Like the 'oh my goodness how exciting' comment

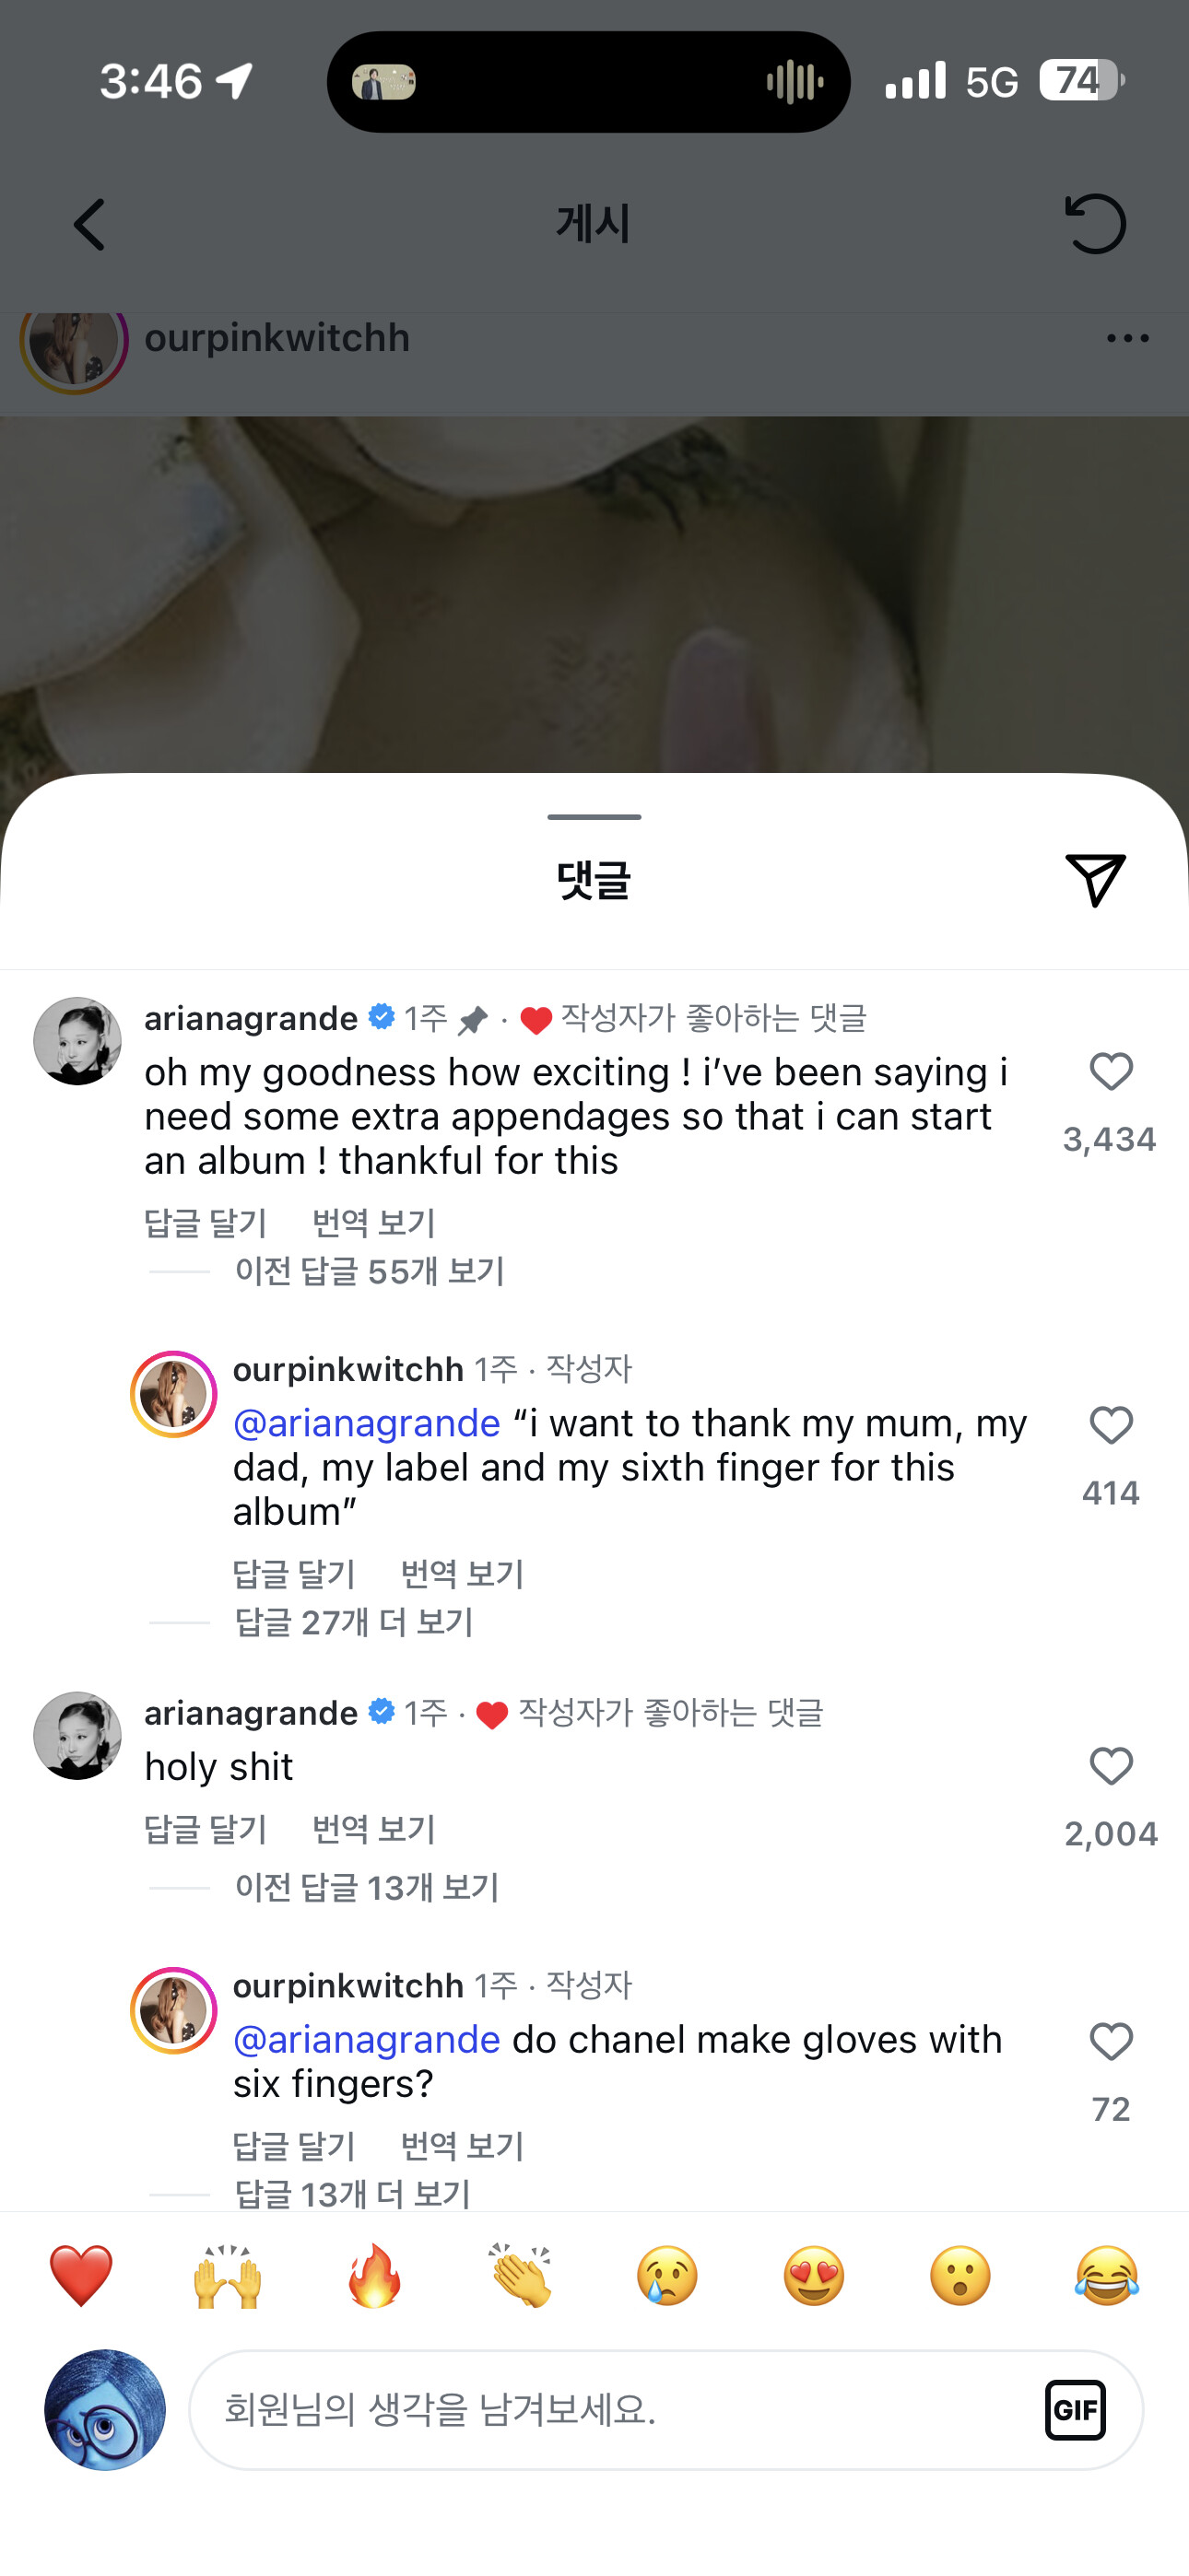pos(1110,1073)
